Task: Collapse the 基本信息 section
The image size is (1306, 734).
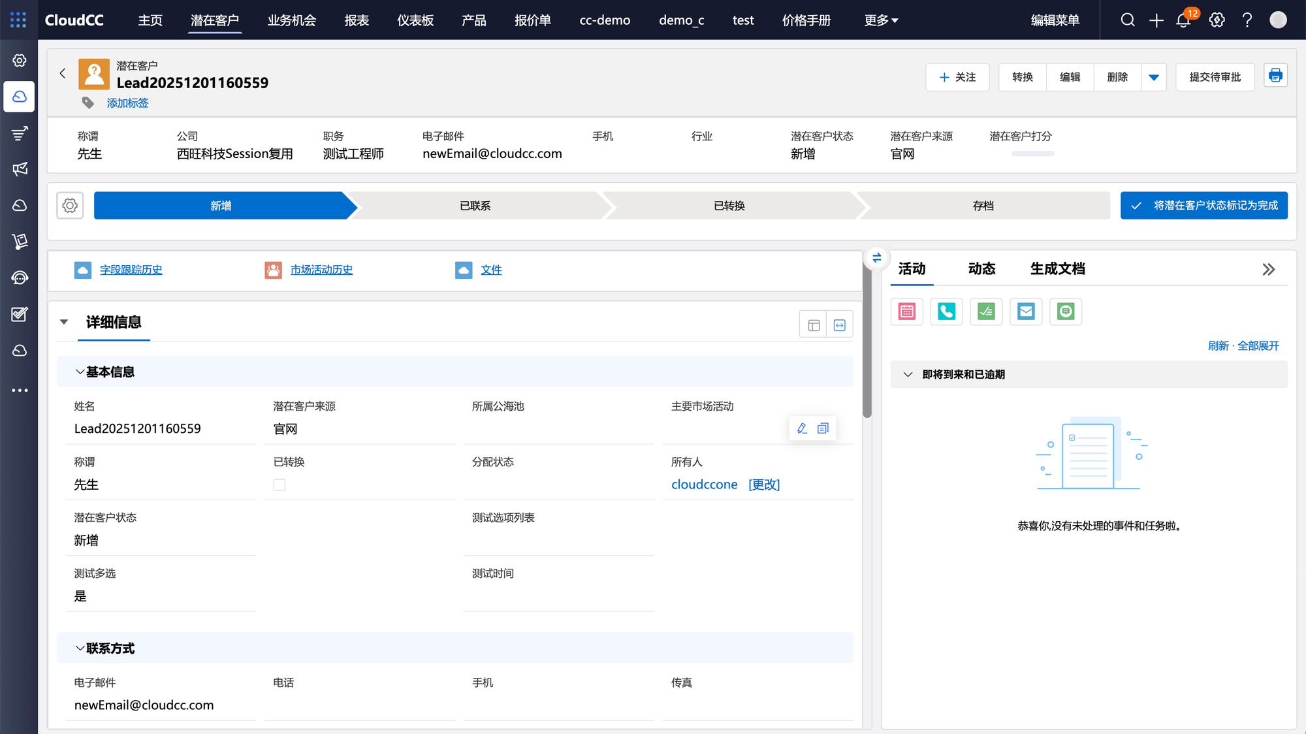Action: (80, 372)
